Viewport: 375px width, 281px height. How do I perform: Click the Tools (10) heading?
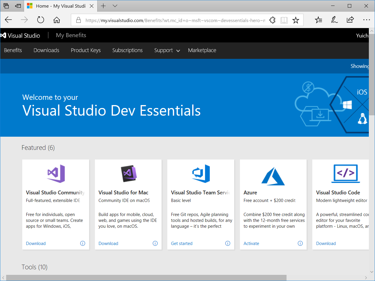coord(35,267)
